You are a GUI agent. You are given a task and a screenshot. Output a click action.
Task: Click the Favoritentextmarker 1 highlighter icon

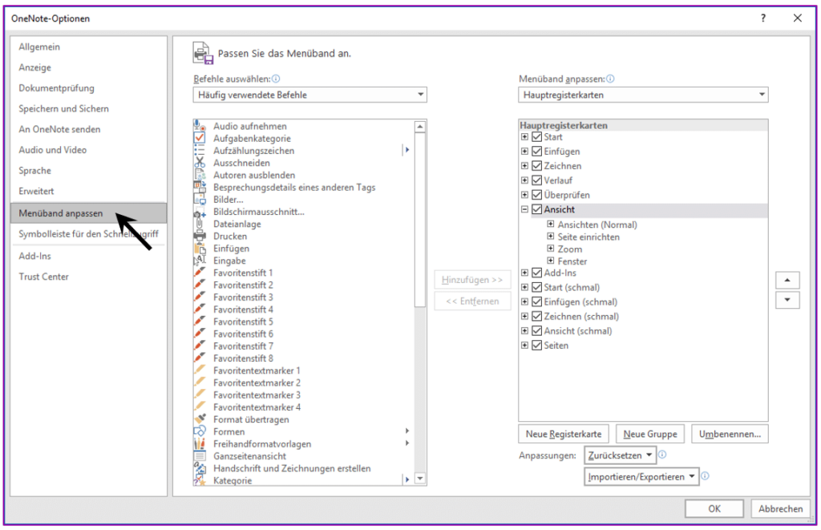pyautogui.click(x=200, y=370)
